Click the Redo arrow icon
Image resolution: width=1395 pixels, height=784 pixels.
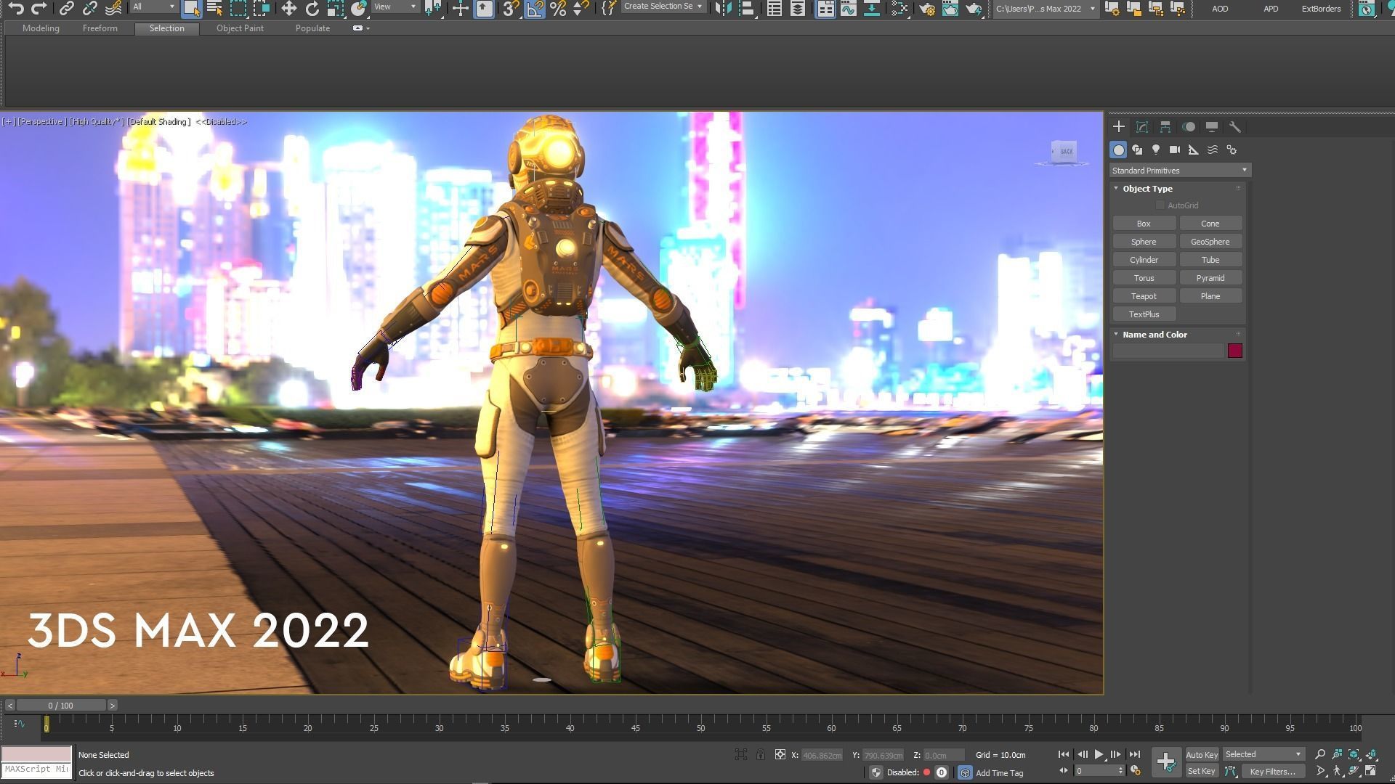(39, 9)
